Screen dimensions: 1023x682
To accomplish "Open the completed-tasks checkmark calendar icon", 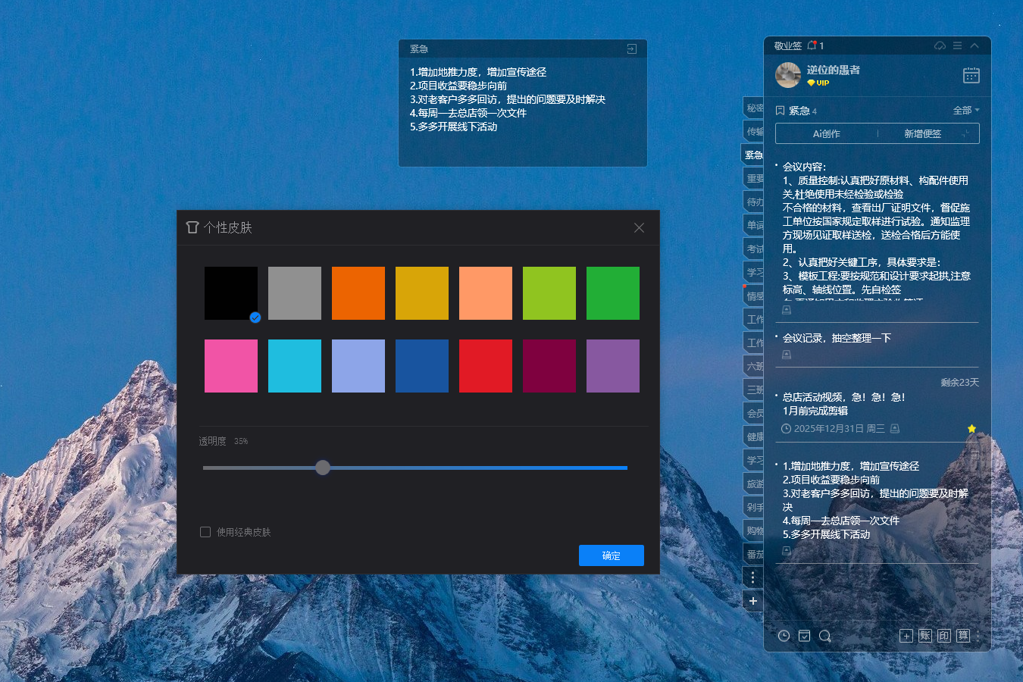I will tap(805, 636).
